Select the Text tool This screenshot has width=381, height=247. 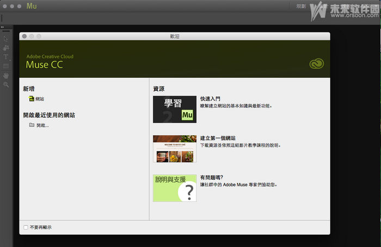pos(6,56)
